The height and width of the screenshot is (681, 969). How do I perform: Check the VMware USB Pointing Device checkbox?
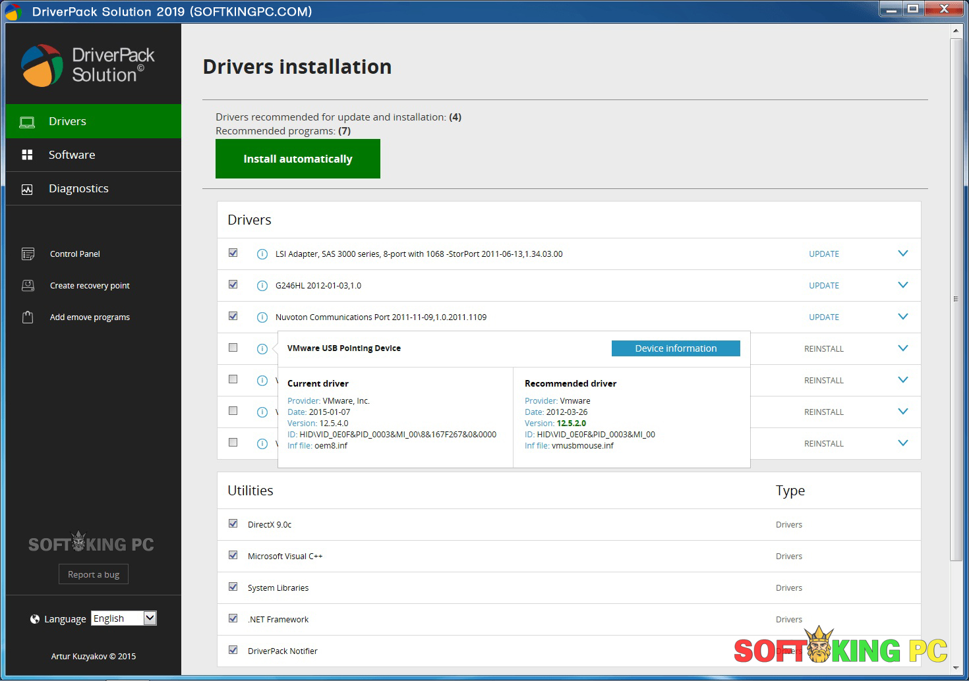(233, 348)
